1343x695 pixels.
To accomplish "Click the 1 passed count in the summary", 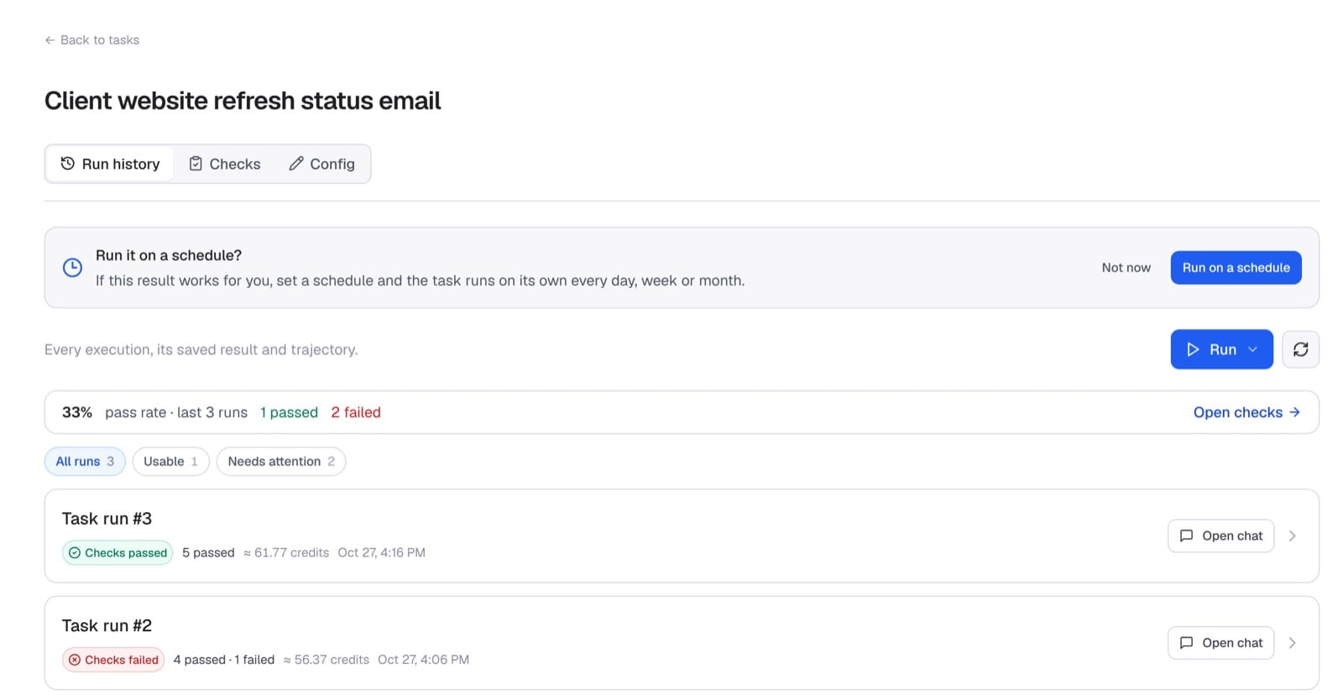I will pos(289,412).
